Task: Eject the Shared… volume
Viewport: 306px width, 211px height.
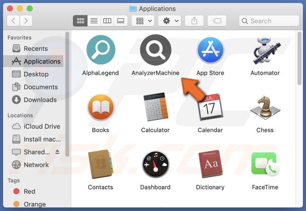Action: pos(57,152)
